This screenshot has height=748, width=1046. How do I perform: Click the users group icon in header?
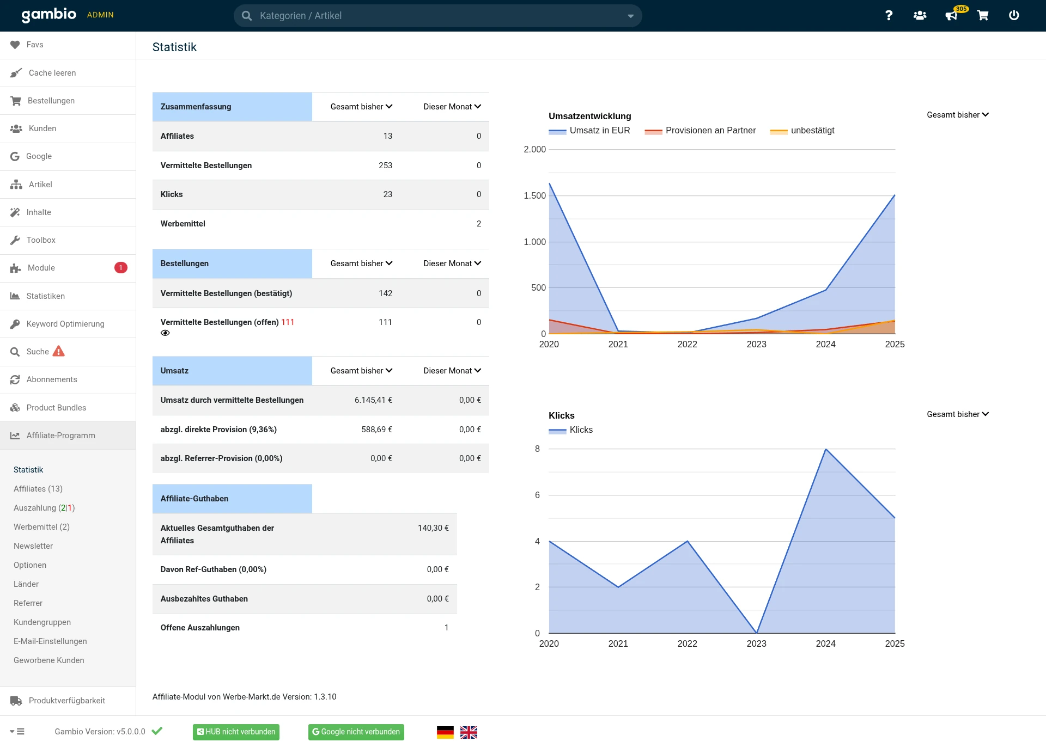[920, 15]
